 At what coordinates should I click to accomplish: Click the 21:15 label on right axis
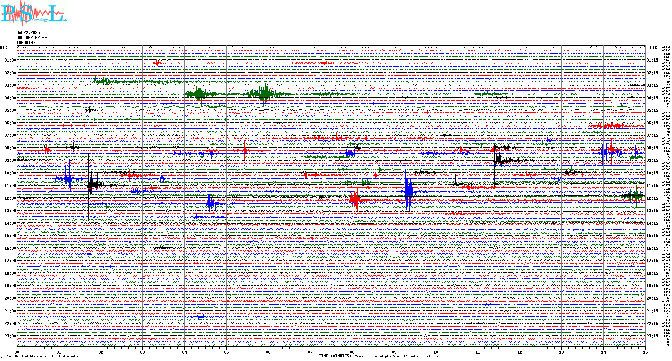click(652, 311)
